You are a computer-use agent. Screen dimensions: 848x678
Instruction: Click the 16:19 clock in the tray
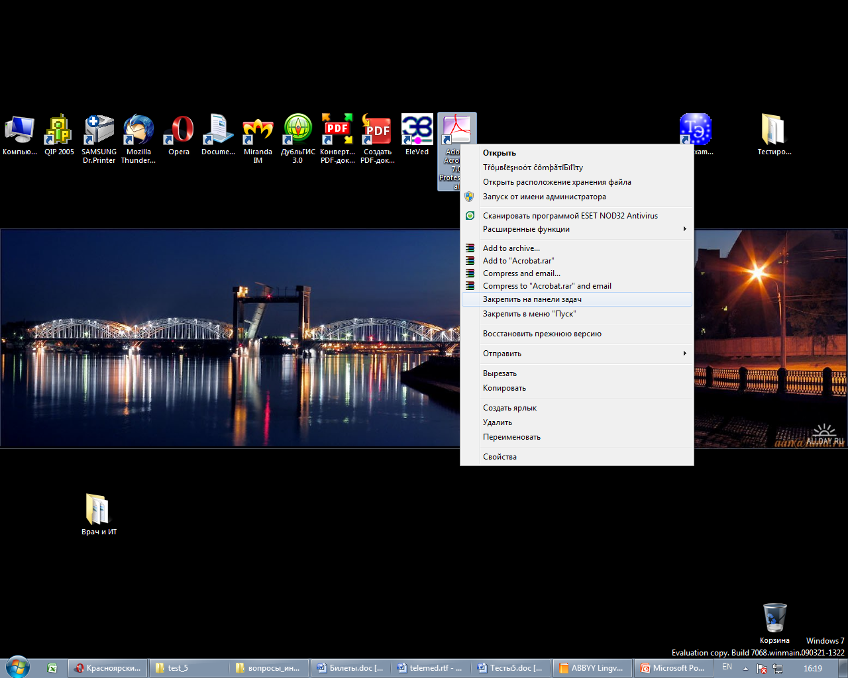pyautogui.click(x=813, y=669)
